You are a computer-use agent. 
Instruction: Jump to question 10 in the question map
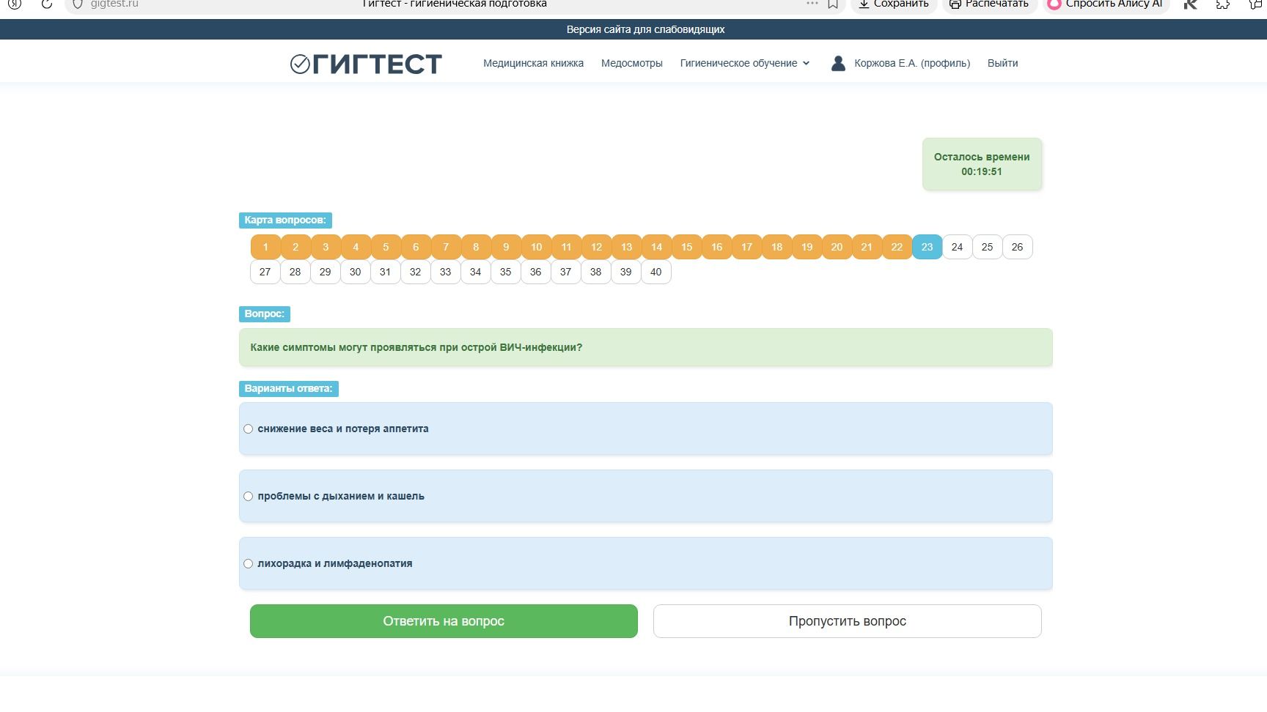(536, 247)
